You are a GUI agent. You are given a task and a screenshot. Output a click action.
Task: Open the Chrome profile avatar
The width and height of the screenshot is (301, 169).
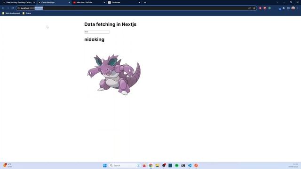pyautogui.click(x=293, y=8)
